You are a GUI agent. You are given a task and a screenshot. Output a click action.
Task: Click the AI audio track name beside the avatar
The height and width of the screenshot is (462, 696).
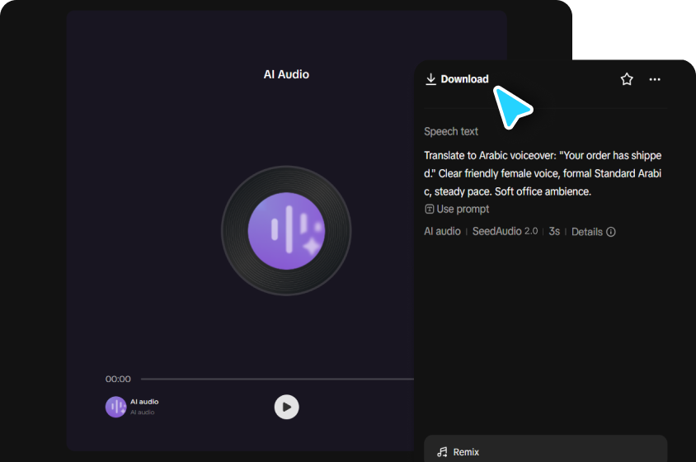coord(144,402)
